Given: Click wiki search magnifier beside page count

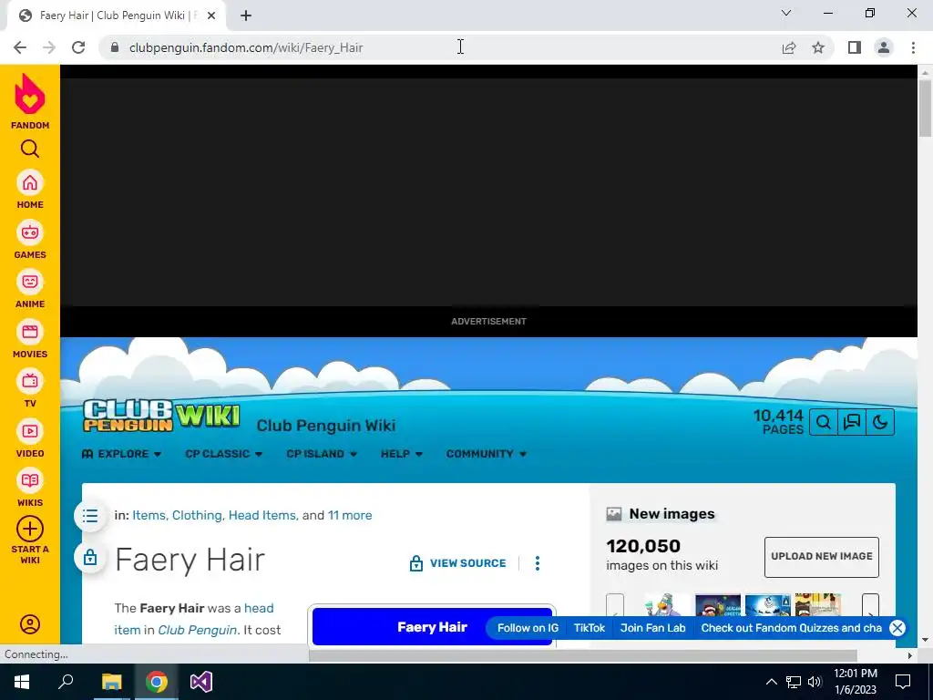Looking at the screenshot, I should coord(824,422).
